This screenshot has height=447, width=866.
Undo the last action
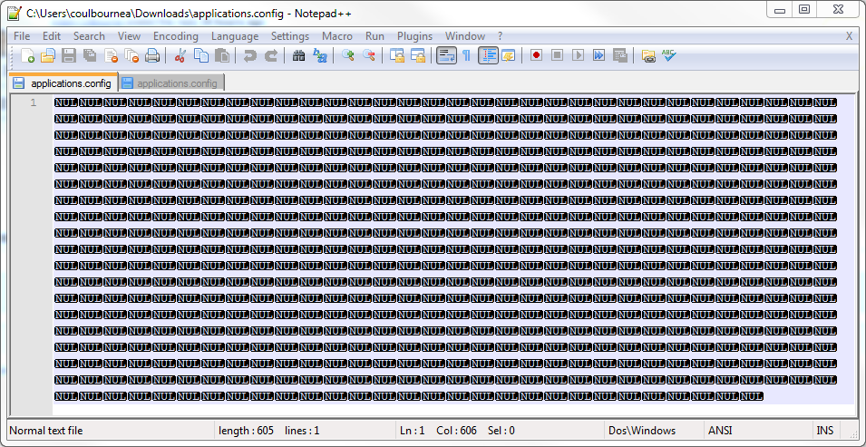(250, 55)
